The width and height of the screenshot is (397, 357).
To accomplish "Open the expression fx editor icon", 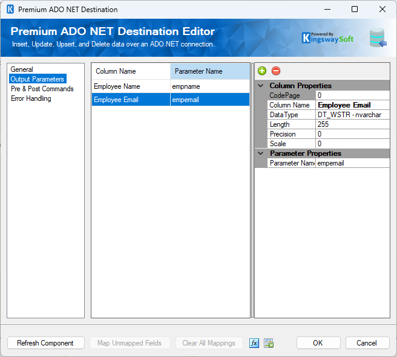I will pos(255,343).
